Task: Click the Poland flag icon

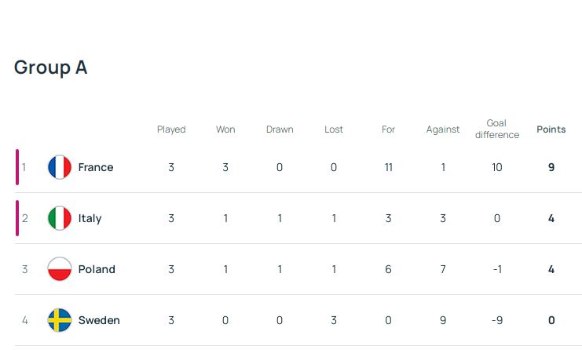Action: click(x=60, y=269)
